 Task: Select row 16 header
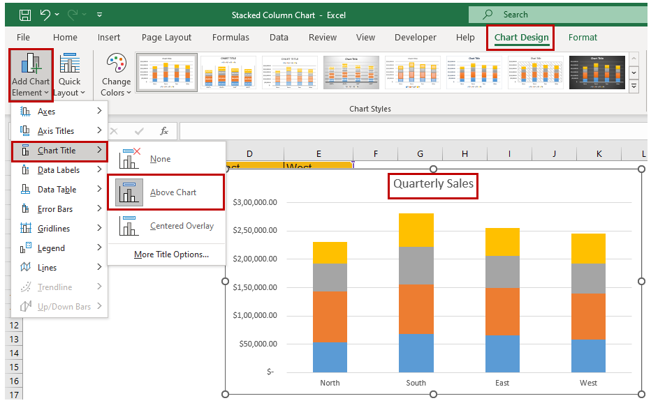click(14, 381)
